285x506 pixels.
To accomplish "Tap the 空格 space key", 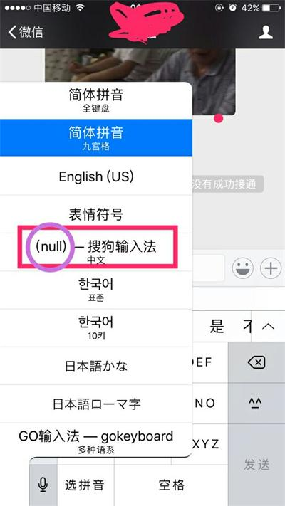I will click(171, 485).
